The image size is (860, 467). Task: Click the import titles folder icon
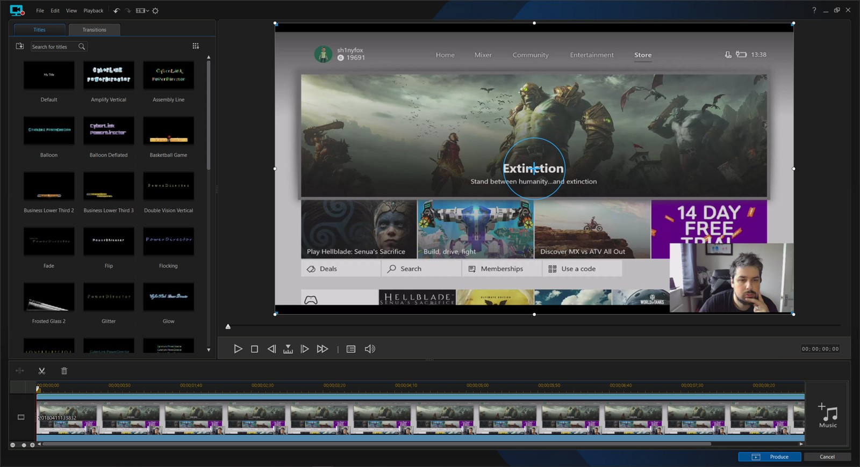(20, 46)
